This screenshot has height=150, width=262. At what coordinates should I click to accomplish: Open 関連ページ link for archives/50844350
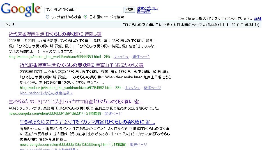coord(141,57)
